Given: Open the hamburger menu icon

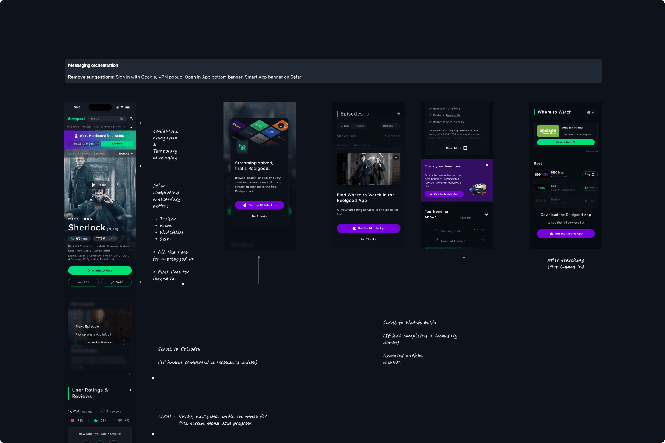Looking at the screenshot, I should (x=132, y=127).
